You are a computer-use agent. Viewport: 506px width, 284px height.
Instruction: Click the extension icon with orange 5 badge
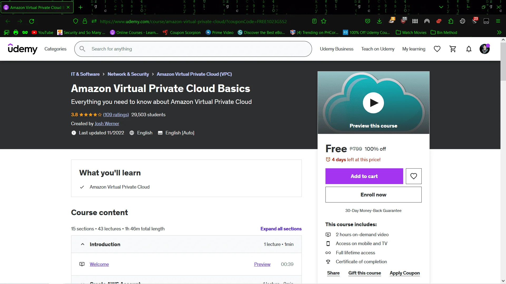click(392, 21)
